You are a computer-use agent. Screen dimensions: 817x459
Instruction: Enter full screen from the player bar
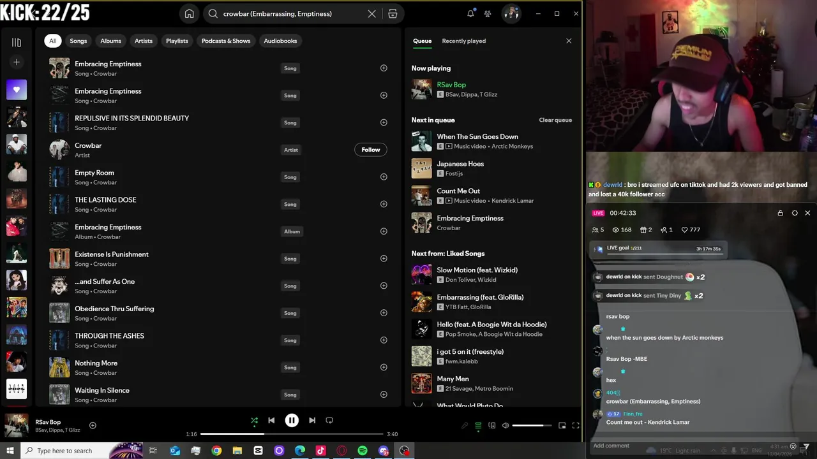(x=576, y=425)
